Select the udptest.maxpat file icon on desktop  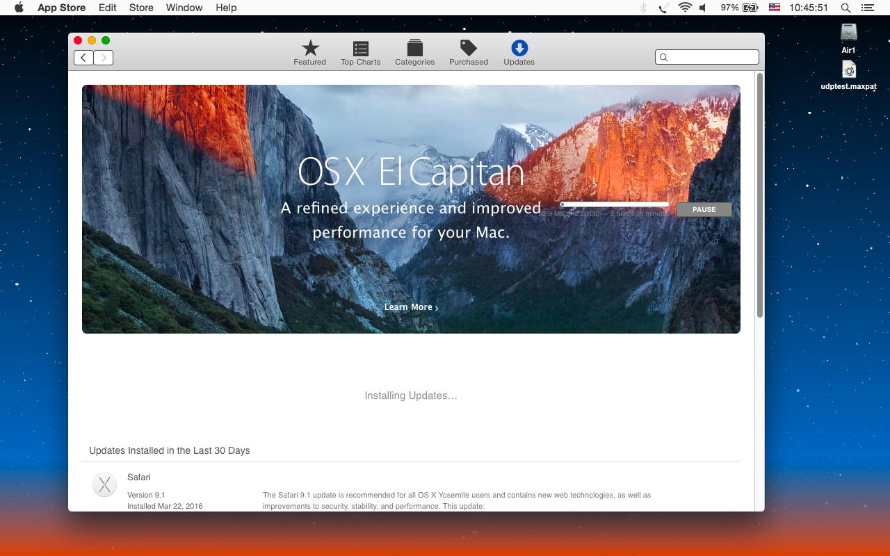(848, 69)
